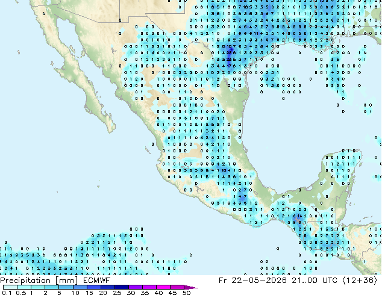Screen dimensions: 382x295
Task: Click the "(12+36)" forecast offset text
Action: (360, 281)
